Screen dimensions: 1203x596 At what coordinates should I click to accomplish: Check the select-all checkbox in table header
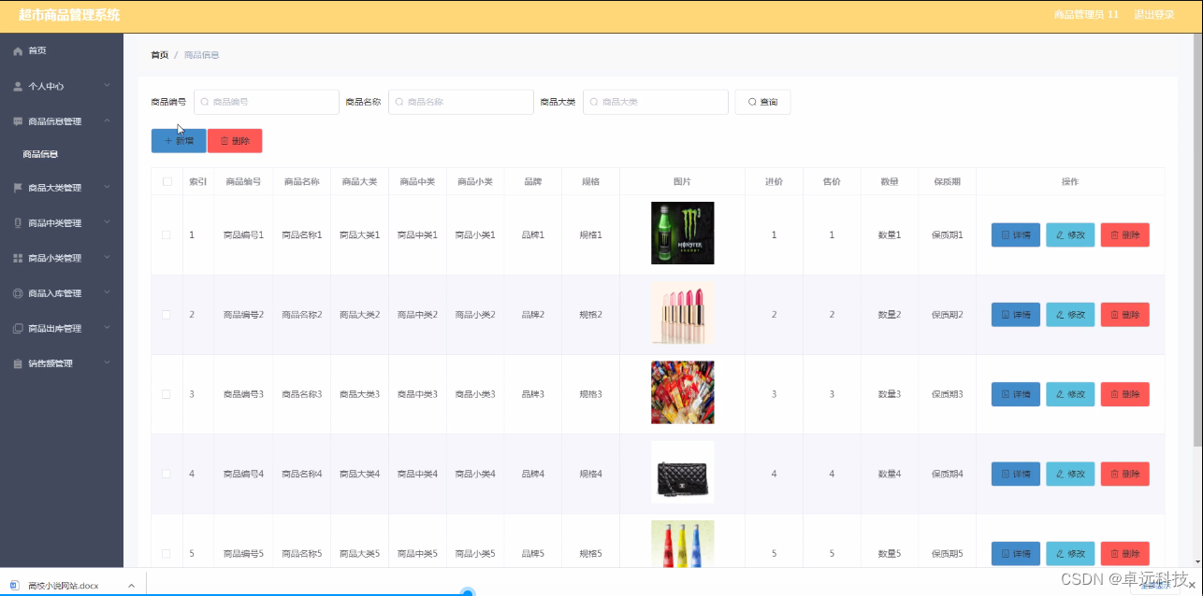pos(167,181)
